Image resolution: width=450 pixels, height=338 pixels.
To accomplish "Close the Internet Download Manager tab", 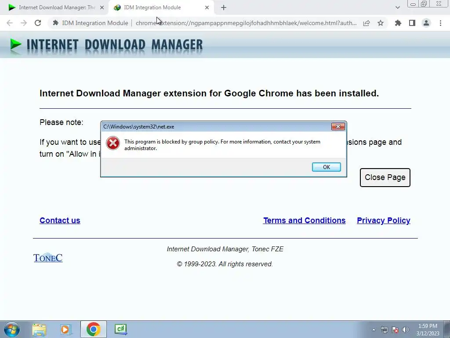I will tap(102, 8).
